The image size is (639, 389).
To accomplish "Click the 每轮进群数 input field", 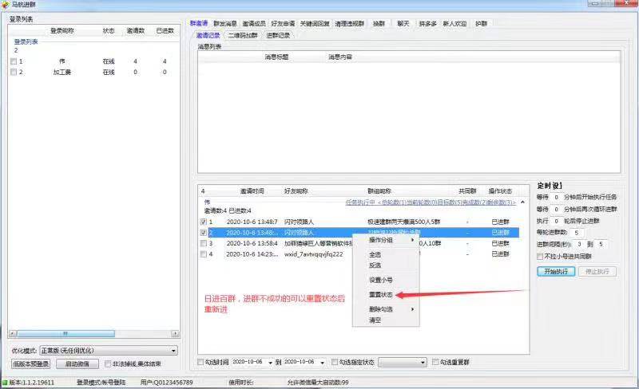I will tap(578, 233).
